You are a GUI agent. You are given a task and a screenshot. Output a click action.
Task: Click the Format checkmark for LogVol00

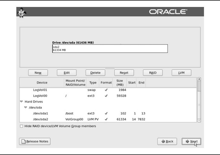(x=106, y=96)
